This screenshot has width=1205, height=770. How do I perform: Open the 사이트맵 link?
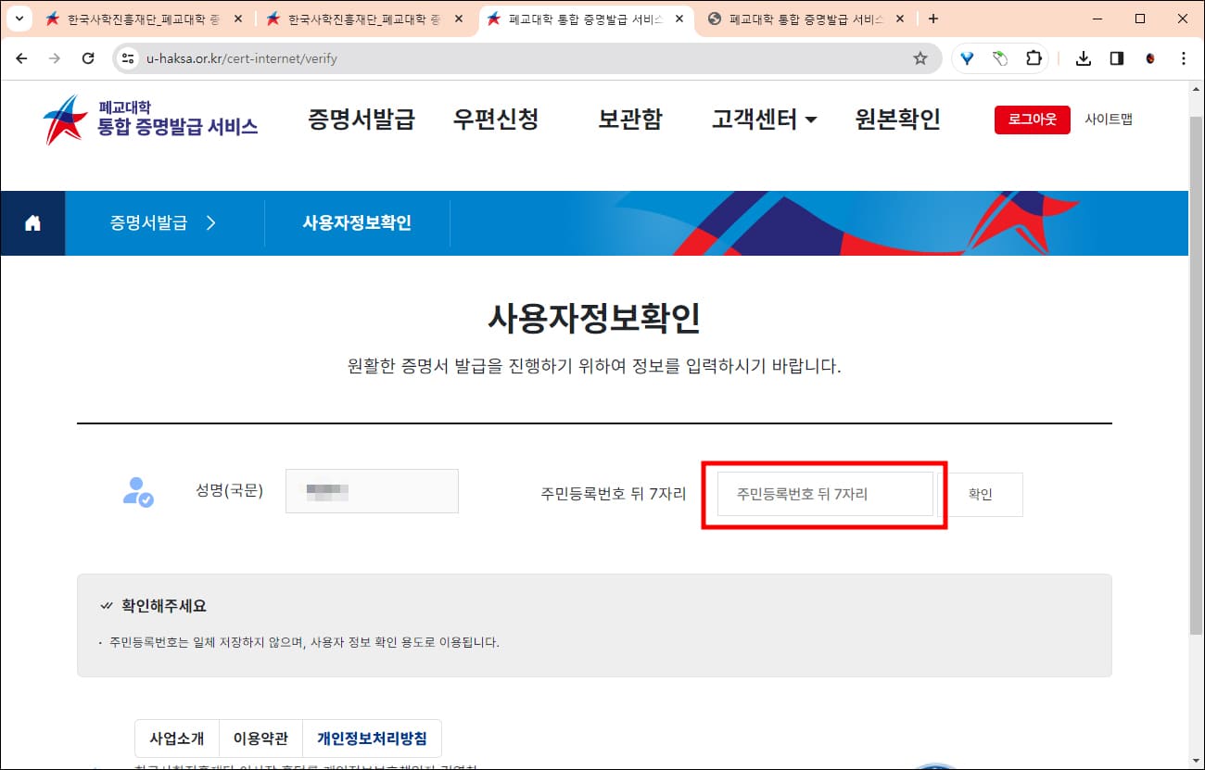pos(1109,120)
